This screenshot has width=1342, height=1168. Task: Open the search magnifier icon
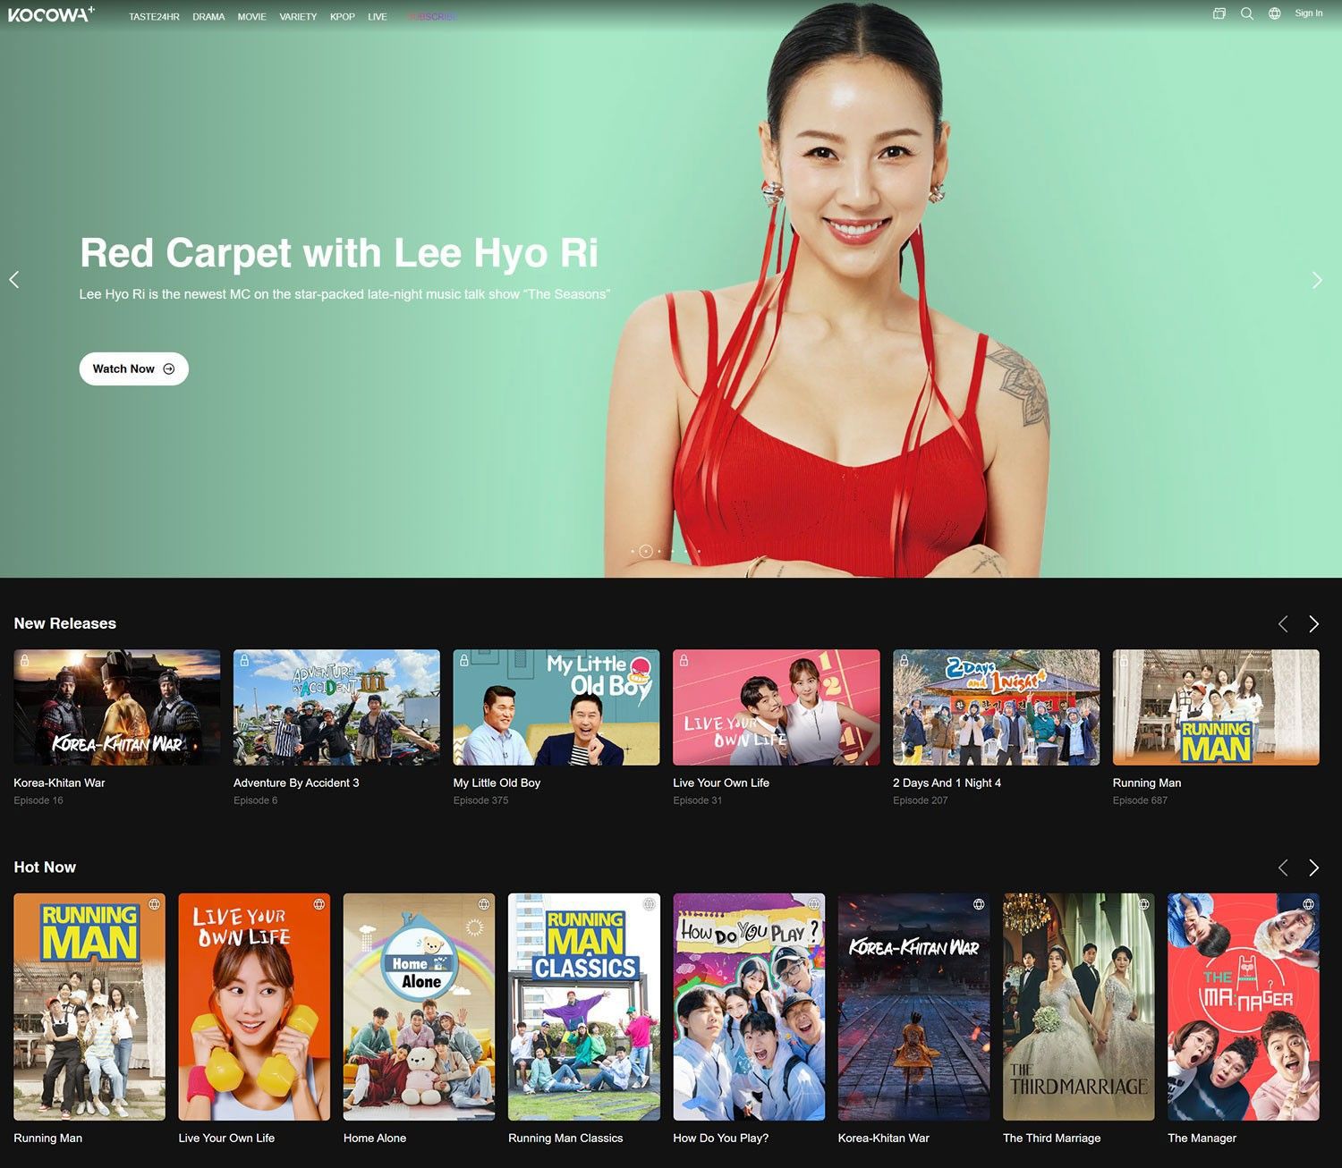tap(1246, 13)
